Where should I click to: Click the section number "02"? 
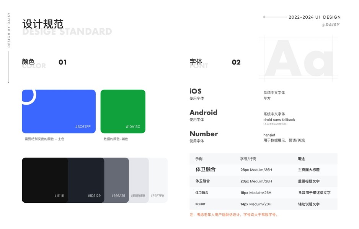(236, 62)
